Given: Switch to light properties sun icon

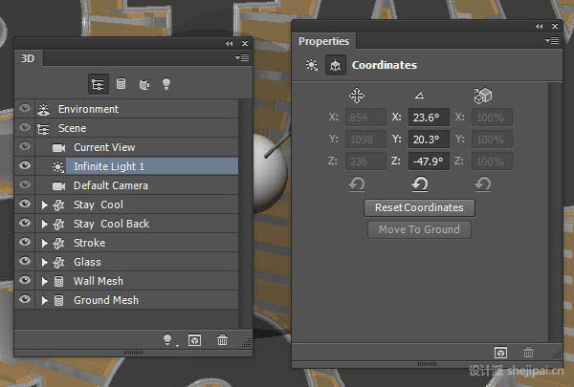Looking at the screenshot, I should [x=312, y=66].
